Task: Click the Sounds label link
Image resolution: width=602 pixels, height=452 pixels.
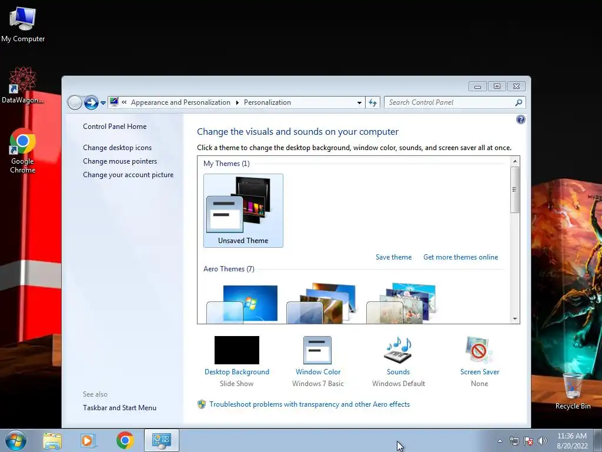Action: (398, 372)
